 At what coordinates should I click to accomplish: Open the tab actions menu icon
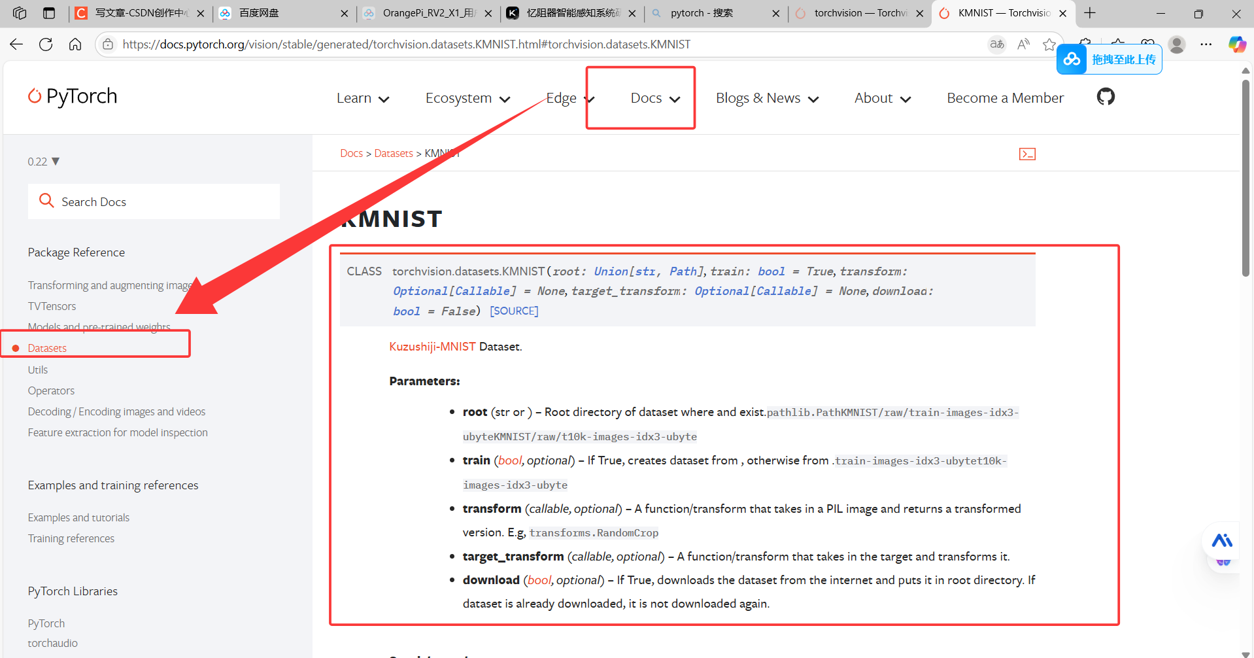point(49,13)
